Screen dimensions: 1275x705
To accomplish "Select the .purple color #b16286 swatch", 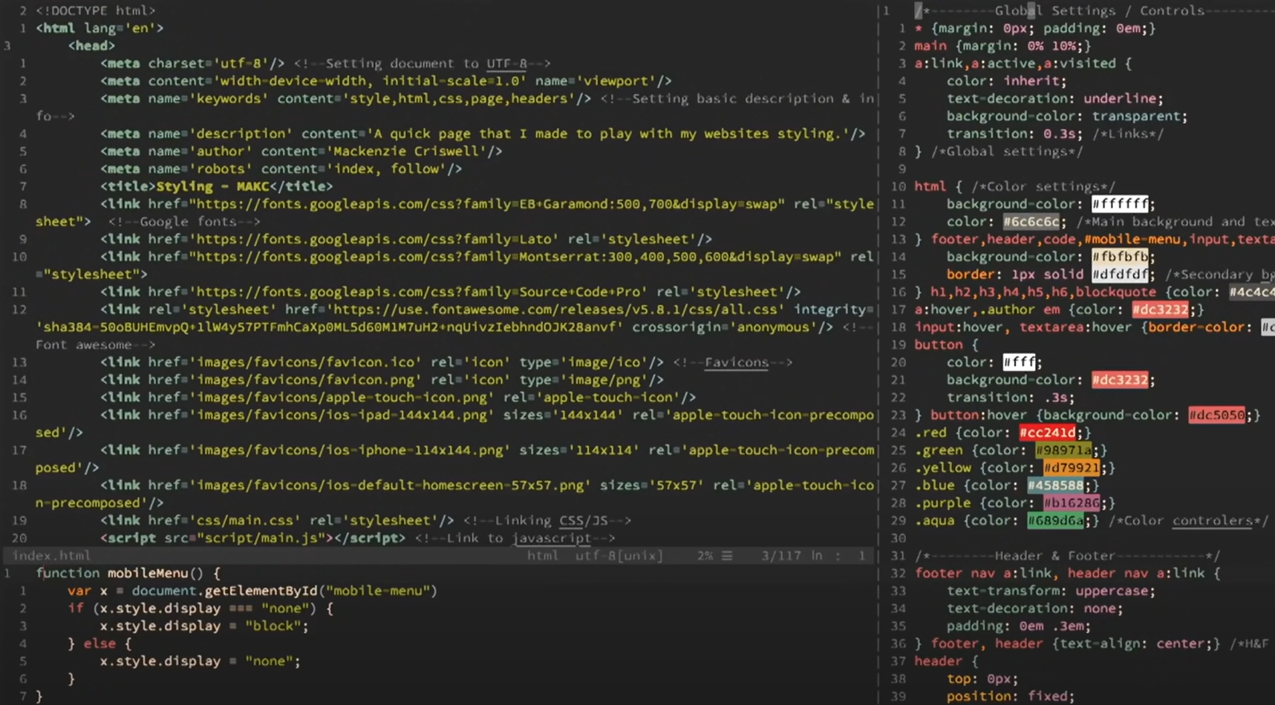I will pyautogui.click(x=1072, y=503).
